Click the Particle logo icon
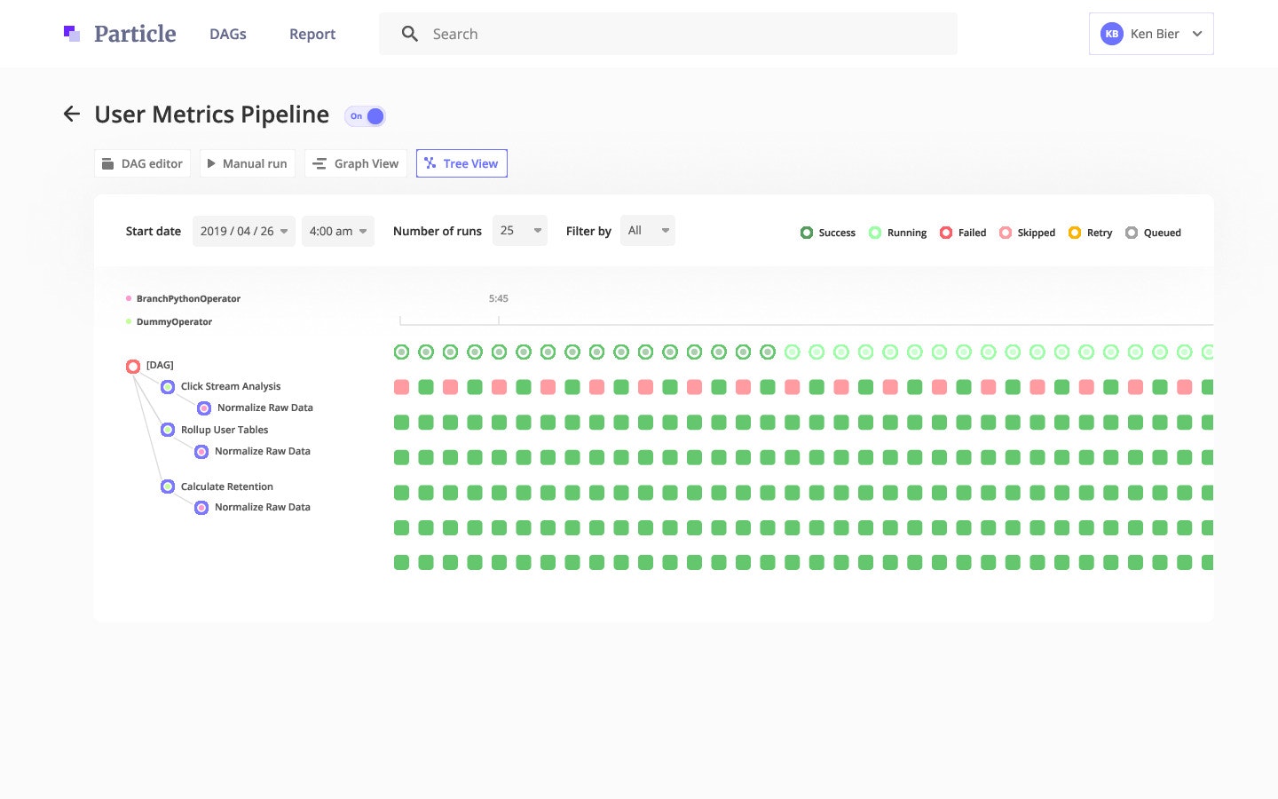1278x799 pixels. (72, 33)
